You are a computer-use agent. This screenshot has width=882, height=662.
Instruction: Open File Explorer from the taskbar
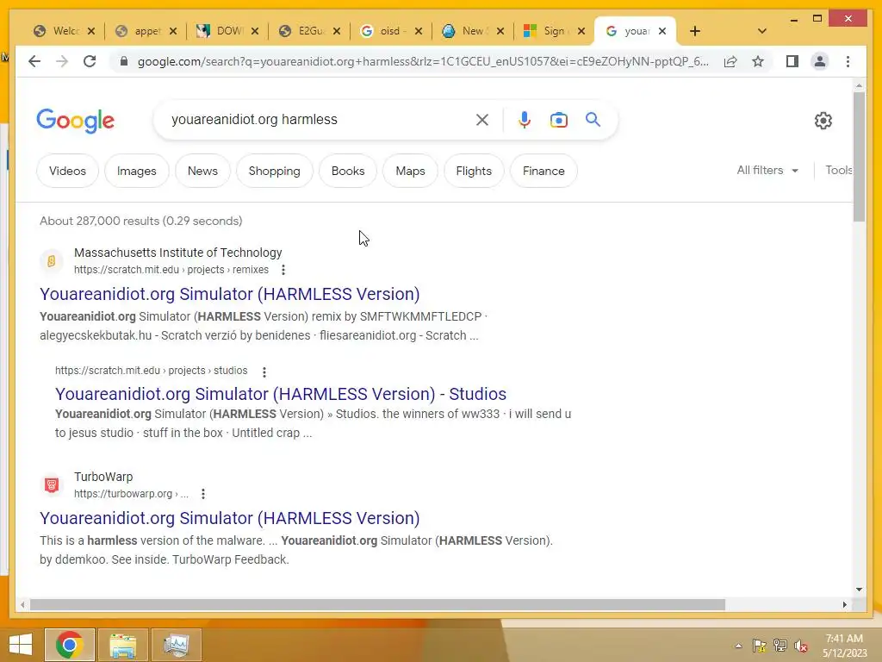(x=122, y=644)
